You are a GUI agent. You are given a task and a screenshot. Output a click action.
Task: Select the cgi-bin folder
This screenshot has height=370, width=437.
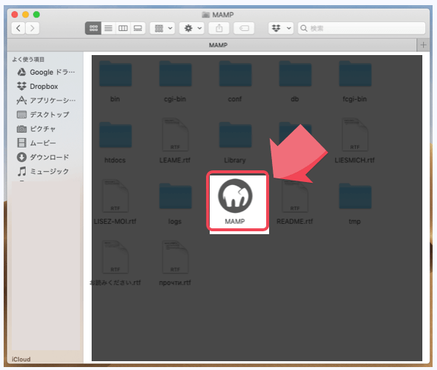(x=175, y=81)
